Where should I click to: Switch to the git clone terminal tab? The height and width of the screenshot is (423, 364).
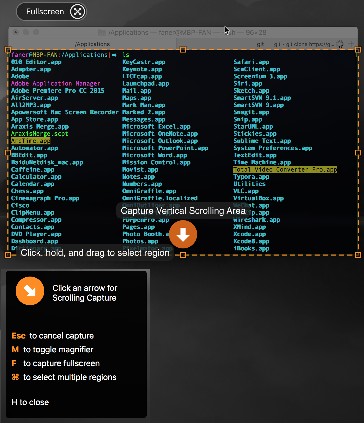(261, 44)
